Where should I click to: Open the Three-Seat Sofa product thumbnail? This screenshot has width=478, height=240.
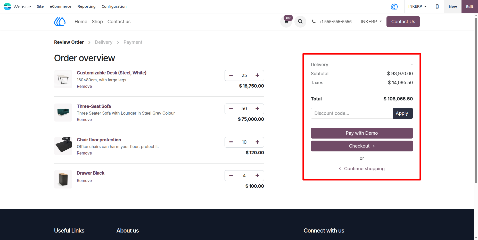[63, 113]
